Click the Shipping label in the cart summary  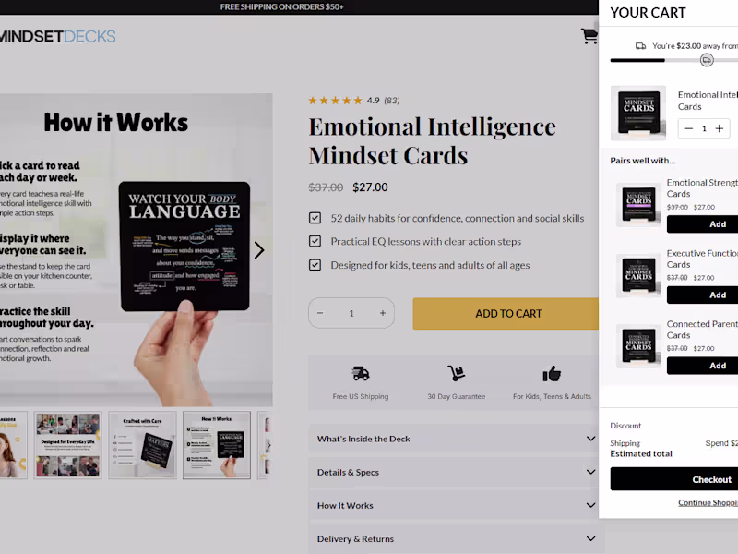tap(625, 443)
